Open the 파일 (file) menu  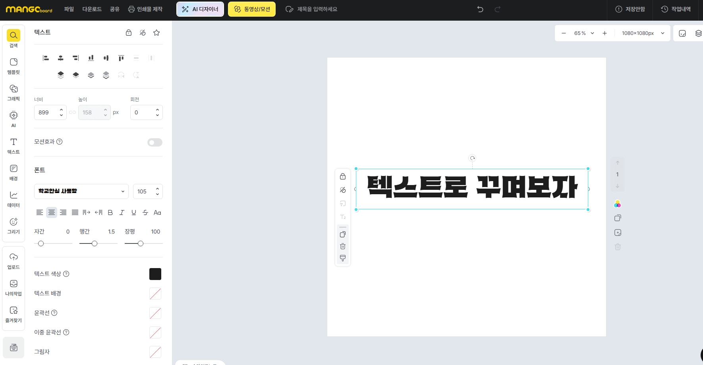pyautogui.click(x=69, y=9)
